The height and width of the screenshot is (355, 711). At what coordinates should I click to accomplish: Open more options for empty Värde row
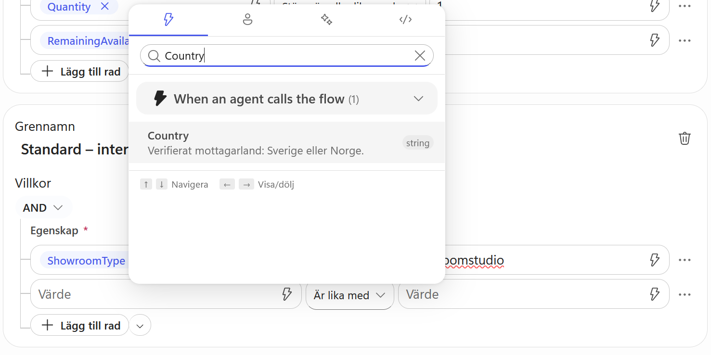click(685, 294)
